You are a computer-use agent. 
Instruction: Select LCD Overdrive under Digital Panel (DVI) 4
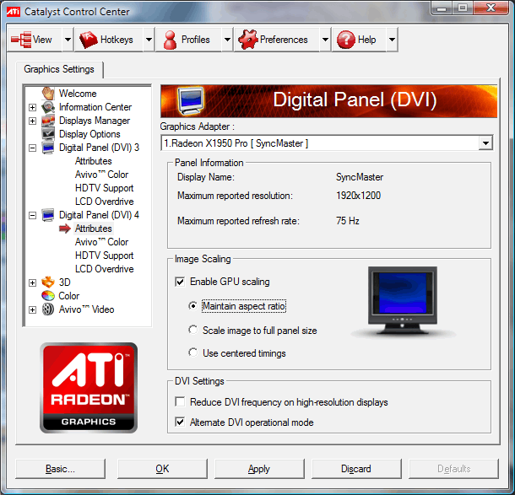(104, 269)
